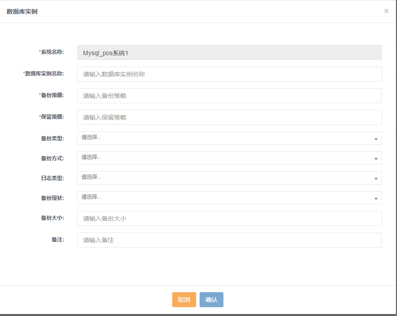Click the 备份现状 dropdown caret arrow
This screenshot has height=316, width=397.
[x=376, y=198]
